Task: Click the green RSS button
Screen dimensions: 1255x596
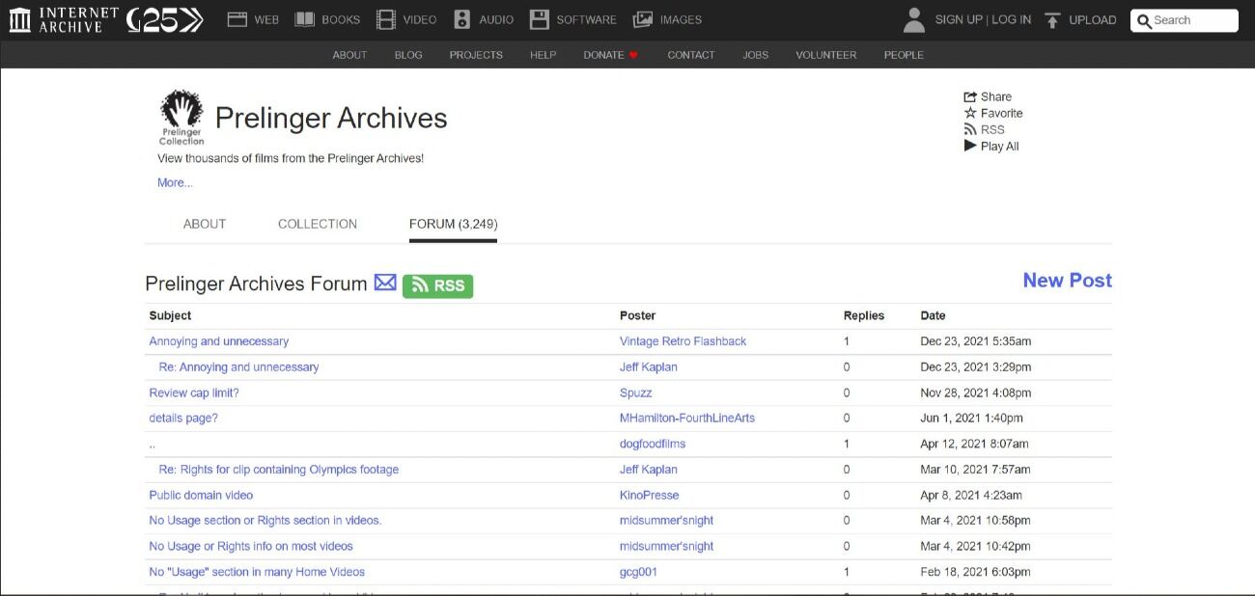Action: coord(437,285)
